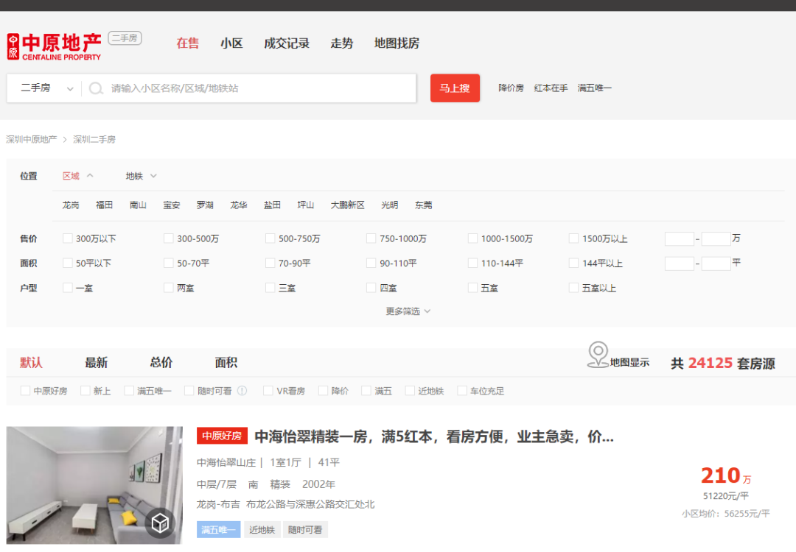The width and height of the screenshot is (796, 552).
Task: Enable the 近地铁 filter checkbox
Action: [410, 391]
